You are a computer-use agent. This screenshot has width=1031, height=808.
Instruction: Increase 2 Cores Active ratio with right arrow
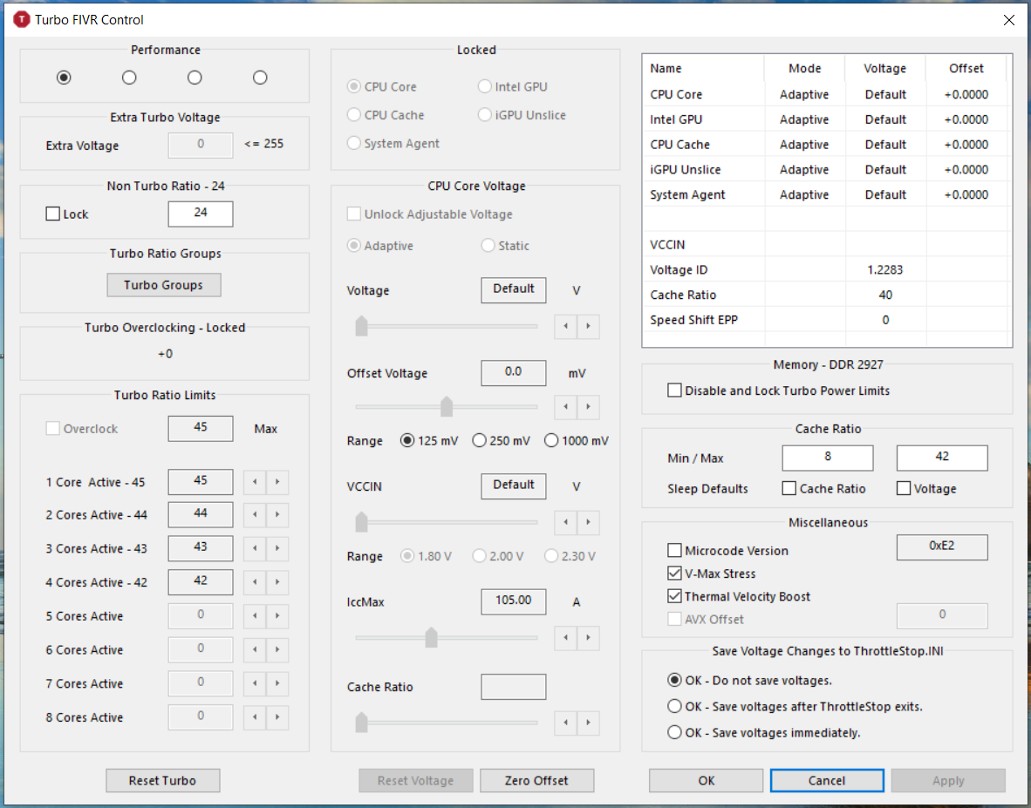tap(277, 514)
